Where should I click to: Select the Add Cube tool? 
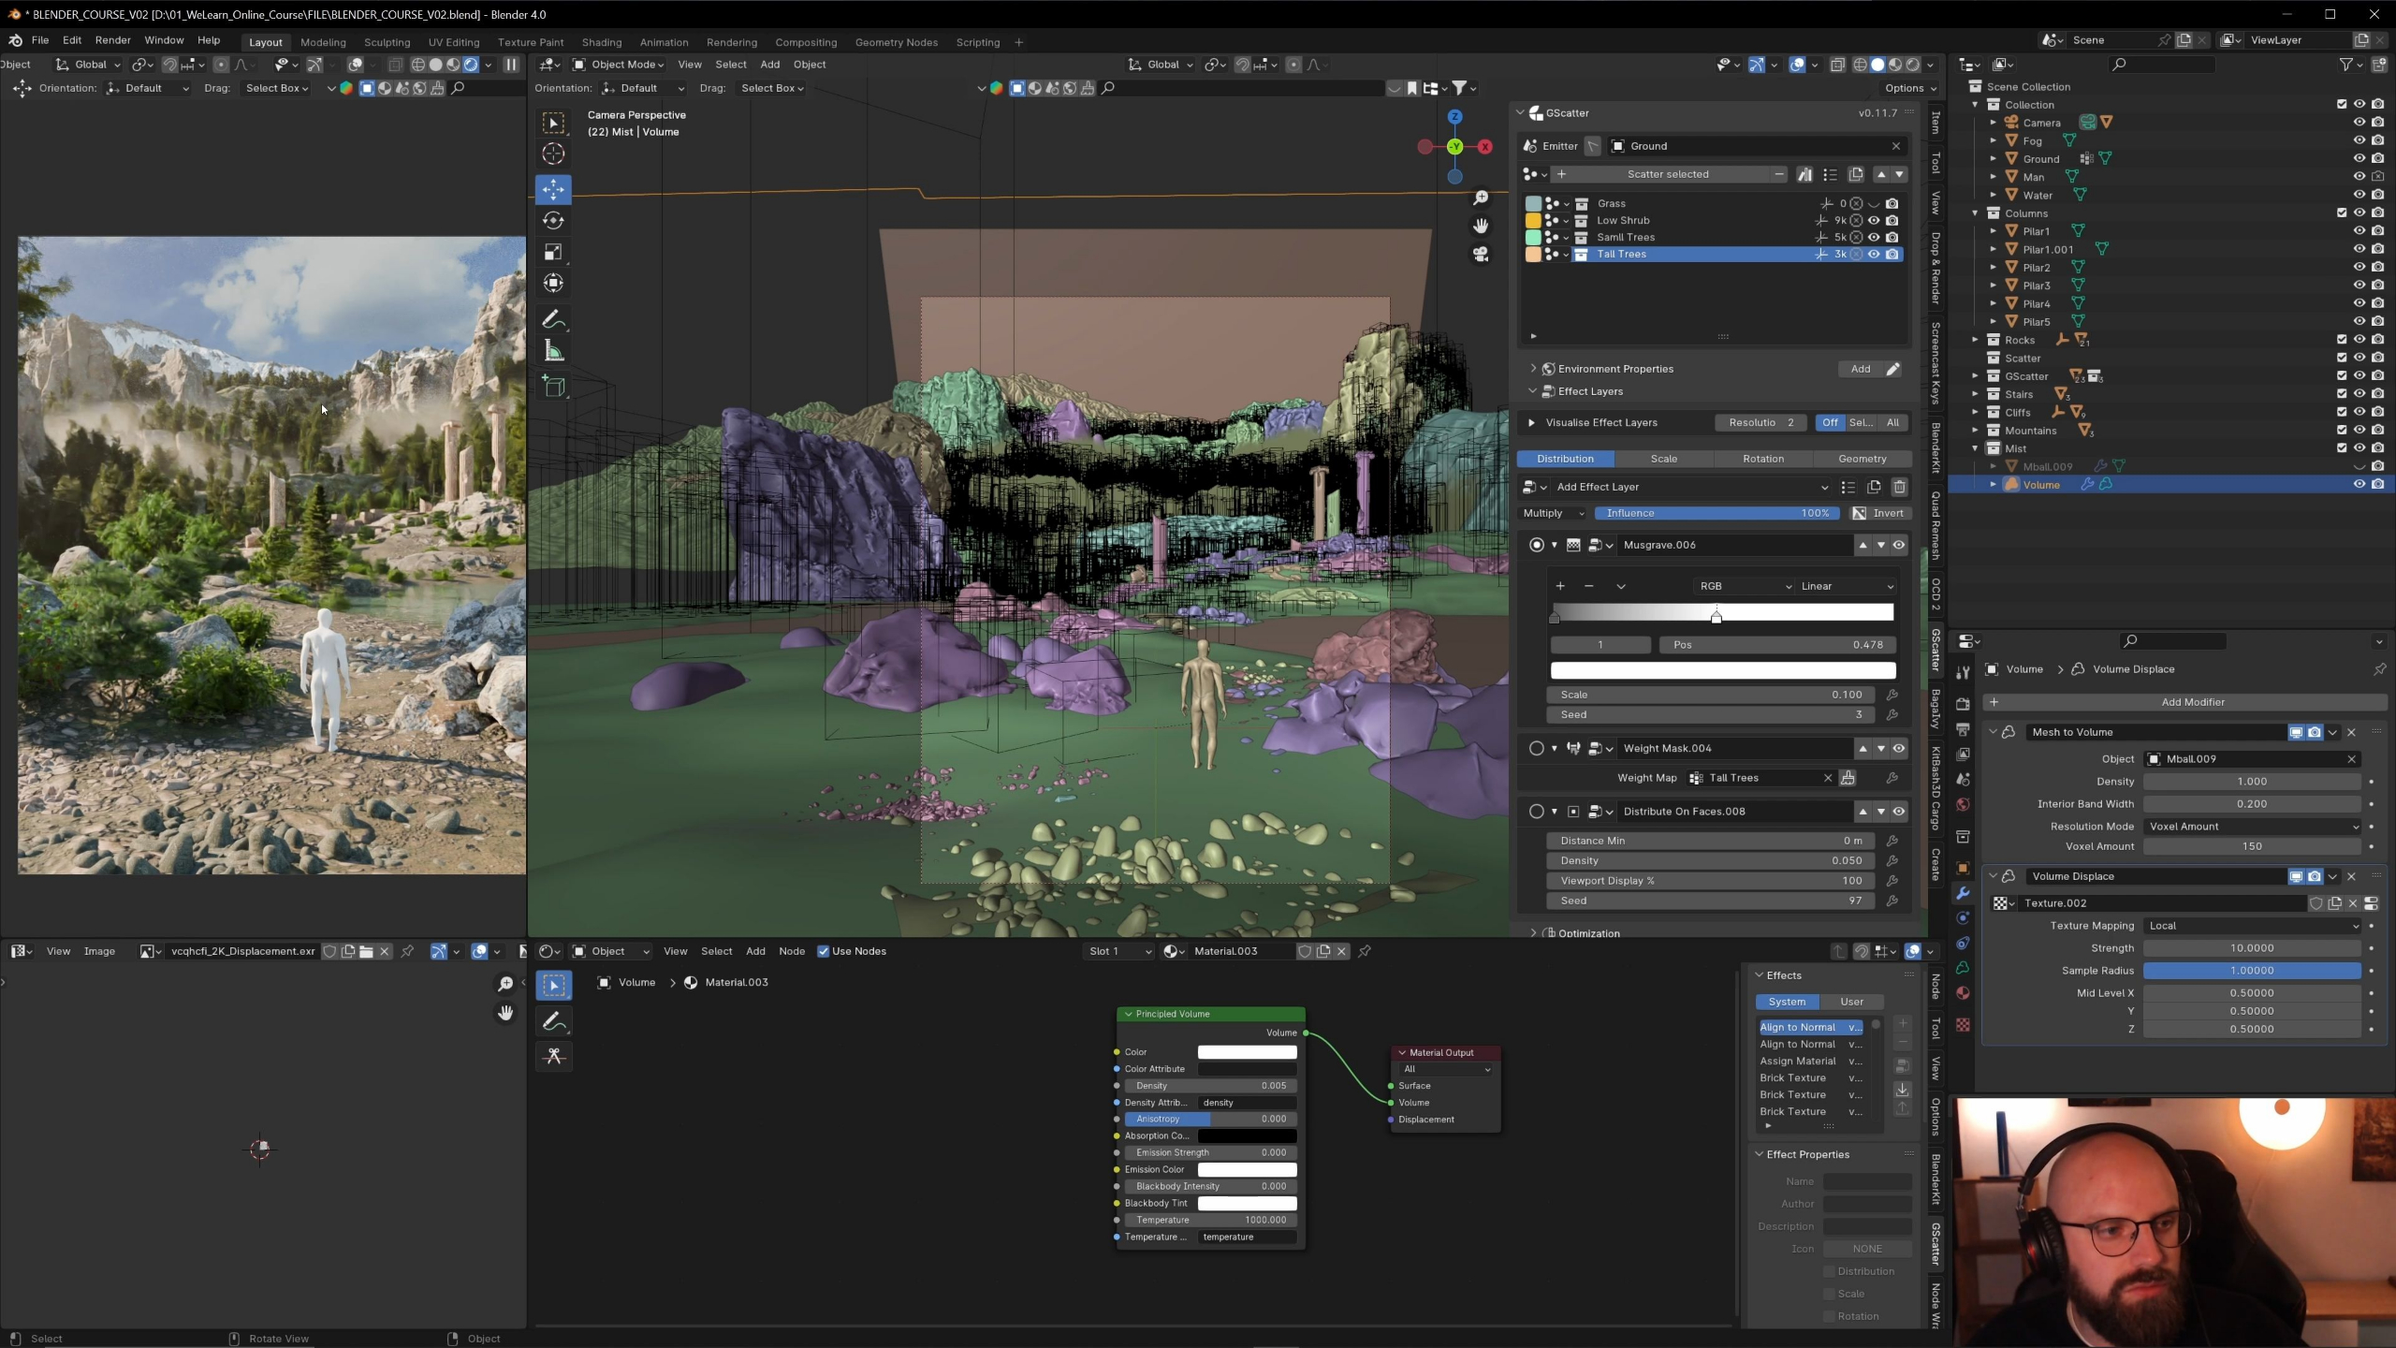(553, 387)
